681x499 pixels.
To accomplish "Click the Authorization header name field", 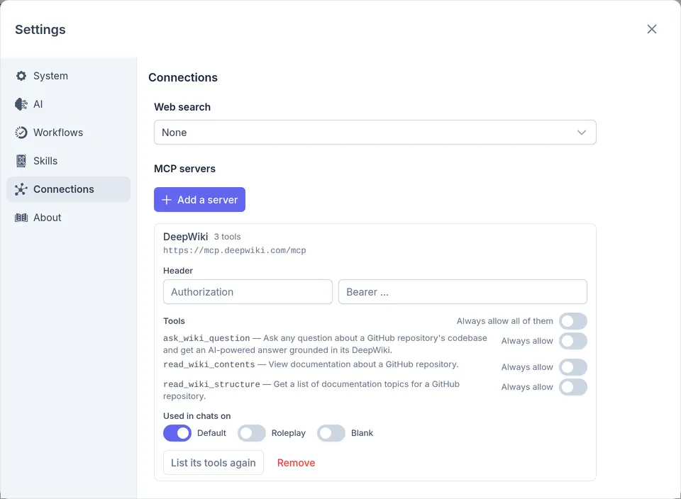I will pyautogui.click(x=248, y=291).
